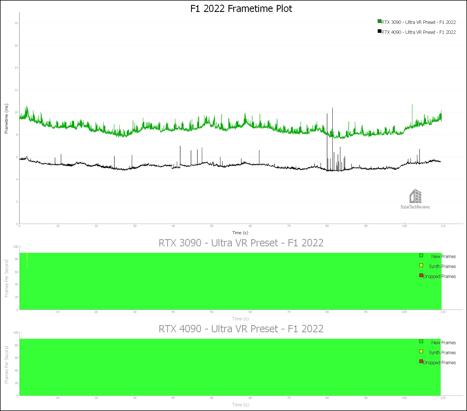
Task: Click New Frames label in RTX 4090 chart
Action: [443, 343]
